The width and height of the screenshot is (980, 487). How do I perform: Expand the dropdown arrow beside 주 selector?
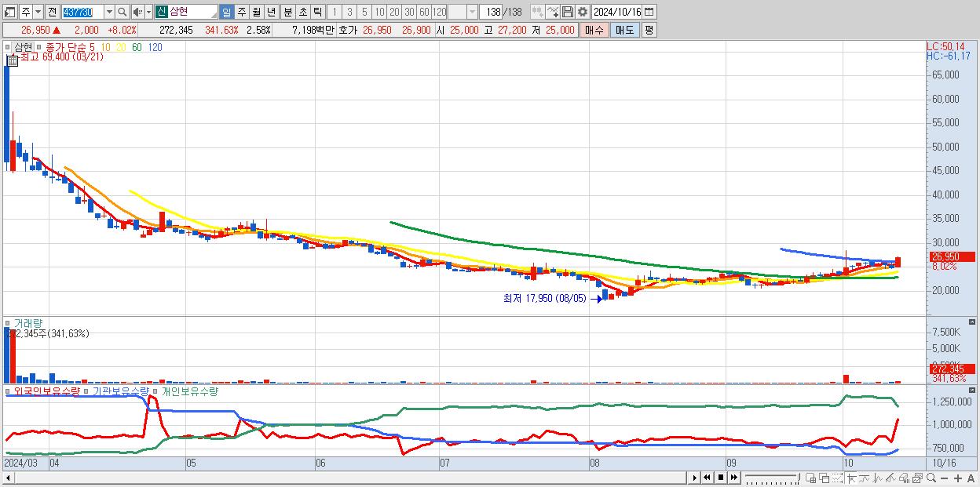point(37,12)
